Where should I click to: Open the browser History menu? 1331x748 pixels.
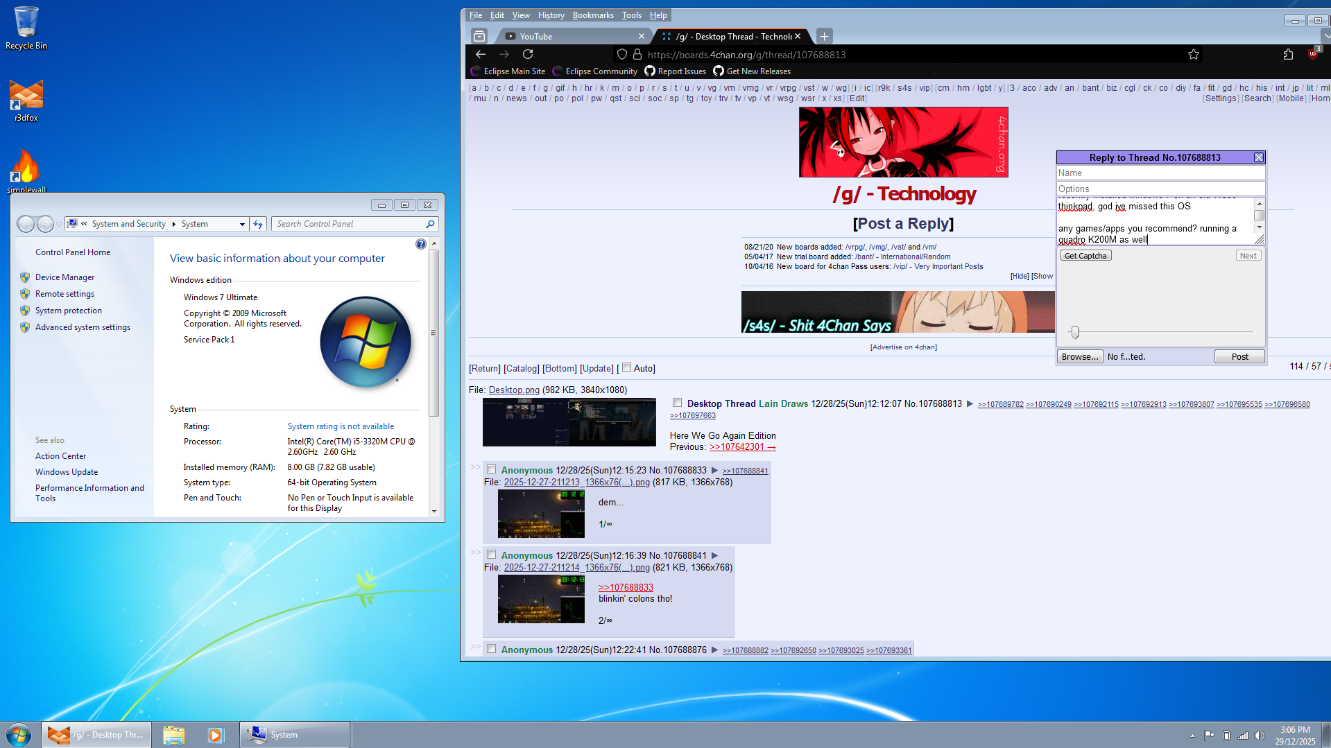pyautogui.click(x=551, y=15)
